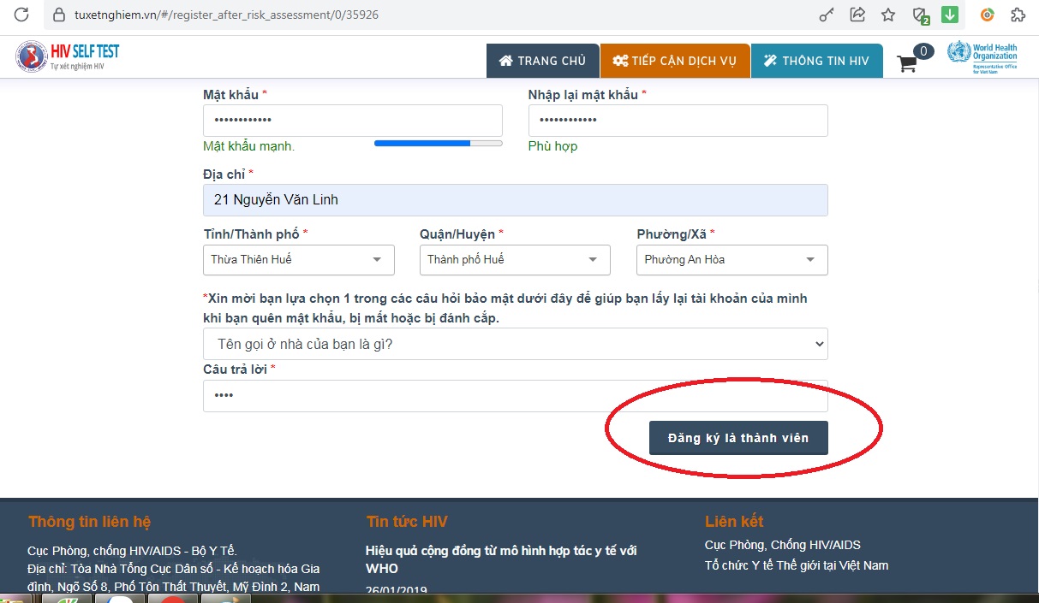Bookmark this page with the star icon
The height and width of the screenshot is (603, 1039).
point(888,15)
